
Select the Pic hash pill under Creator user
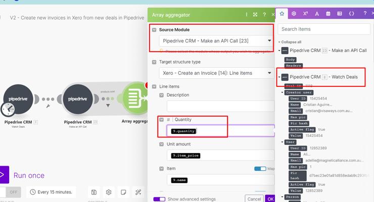click(x=299, y=123)
